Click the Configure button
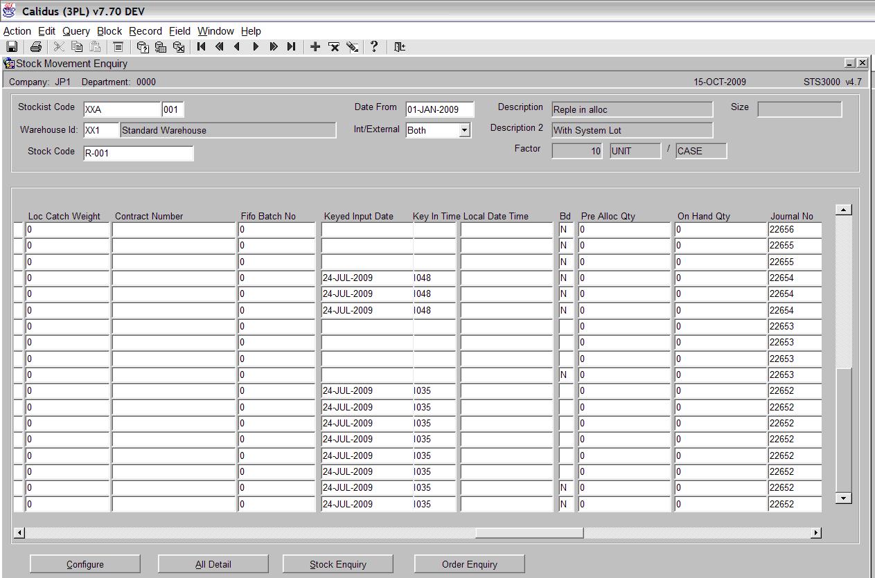The width and height of the screenshot is (875, 578). pyautogui.click(x=85, y=564)
